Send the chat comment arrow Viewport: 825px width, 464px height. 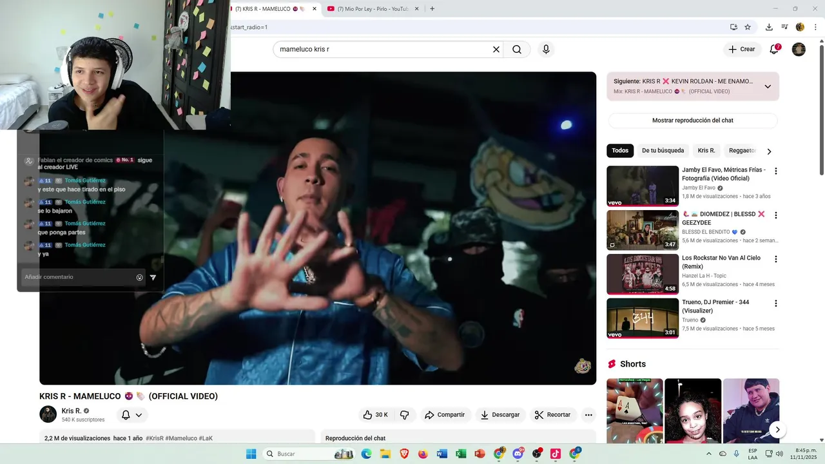pyautogui.click(x=153, y=277)
